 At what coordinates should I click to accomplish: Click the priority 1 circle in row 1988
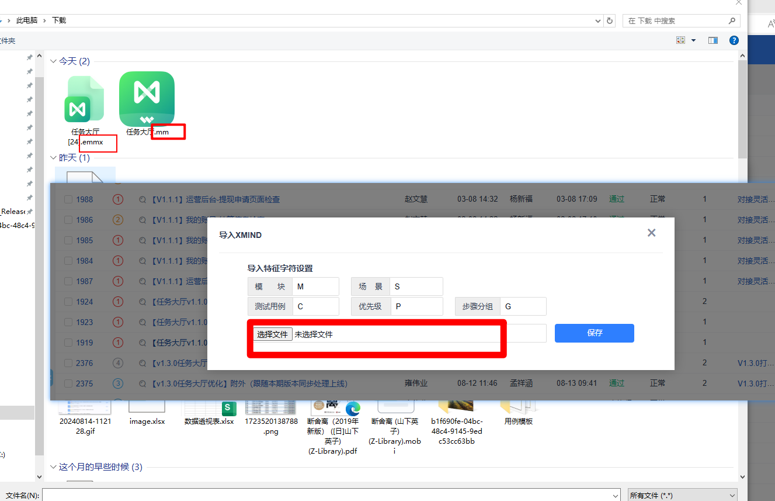[x=118, y=199]
